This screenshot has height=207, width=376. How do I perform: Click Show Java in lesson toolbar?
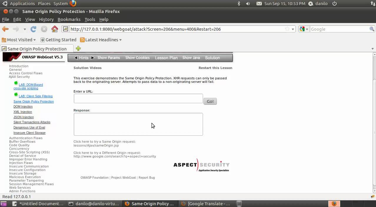tap(191, 58)
